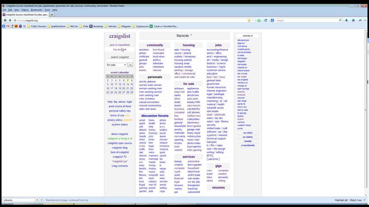
Task: Select the craigslist tucson classifieds tab
Action: tap(25, 15)
